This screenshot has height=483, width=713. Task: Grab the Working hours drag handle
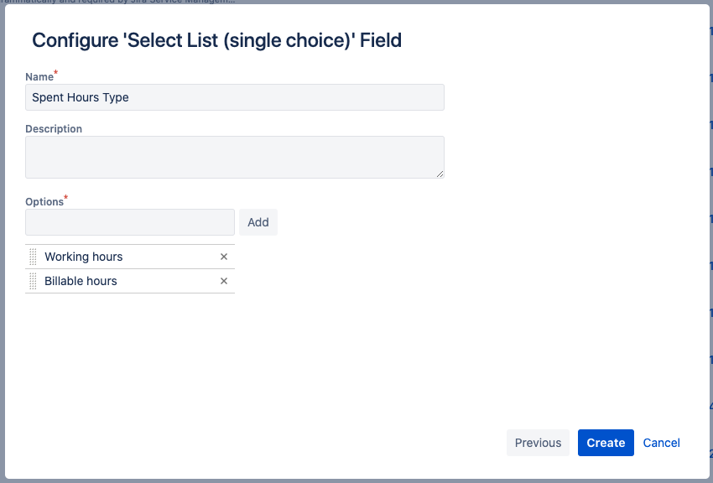(x=33, y=257)
